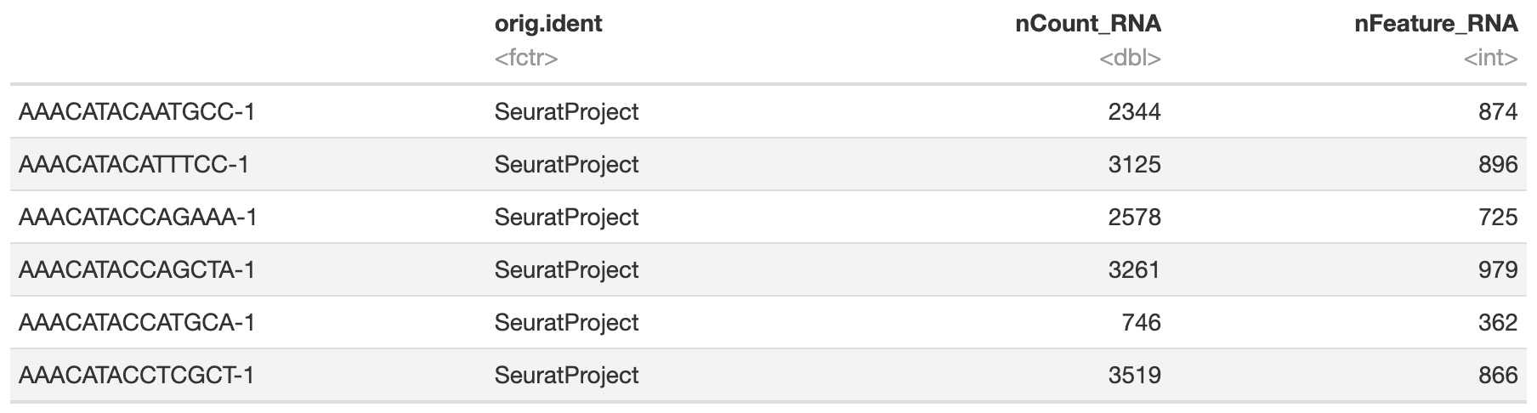
Task: Click nCount_RNA value 3261
Action: [1134, 270]
